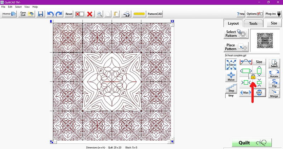Maximize height with vertical MAX button

coord(259,93)
